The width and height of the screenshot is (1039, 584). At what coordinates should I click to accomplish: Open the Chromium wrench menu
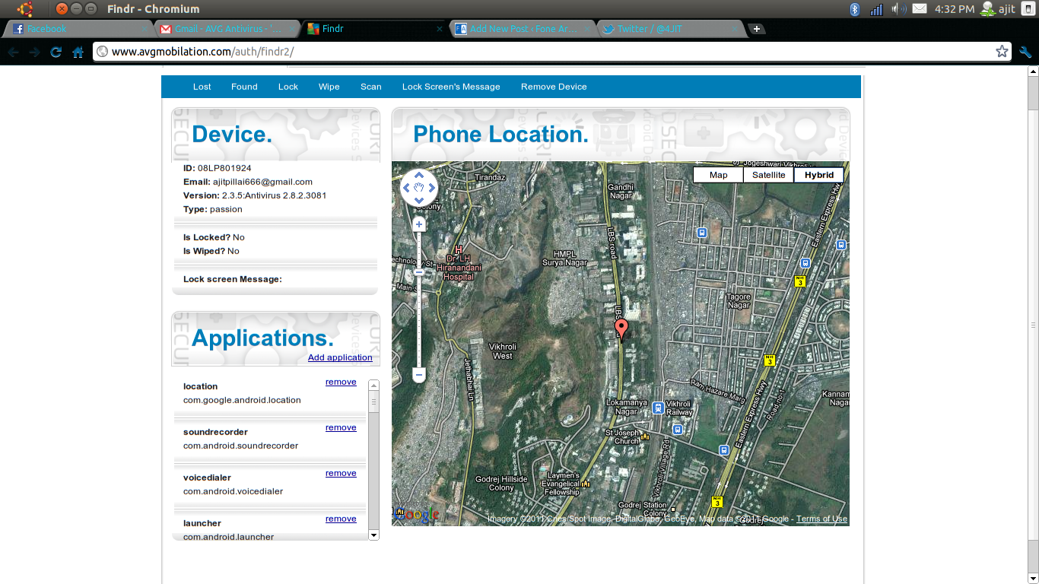[x=1025, y=52]
